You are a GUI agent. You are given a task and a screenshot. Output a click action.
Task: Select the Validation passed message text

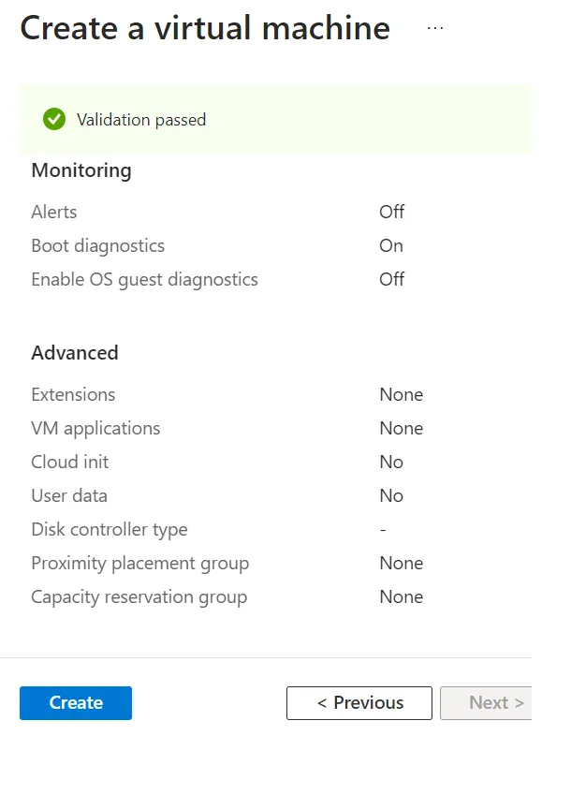pyautogui.click(x=141, y=120)
